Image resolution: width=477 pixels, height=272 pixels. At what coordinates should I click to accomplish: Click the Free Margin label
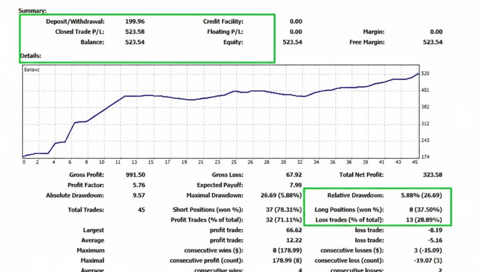tap(367, 42)
